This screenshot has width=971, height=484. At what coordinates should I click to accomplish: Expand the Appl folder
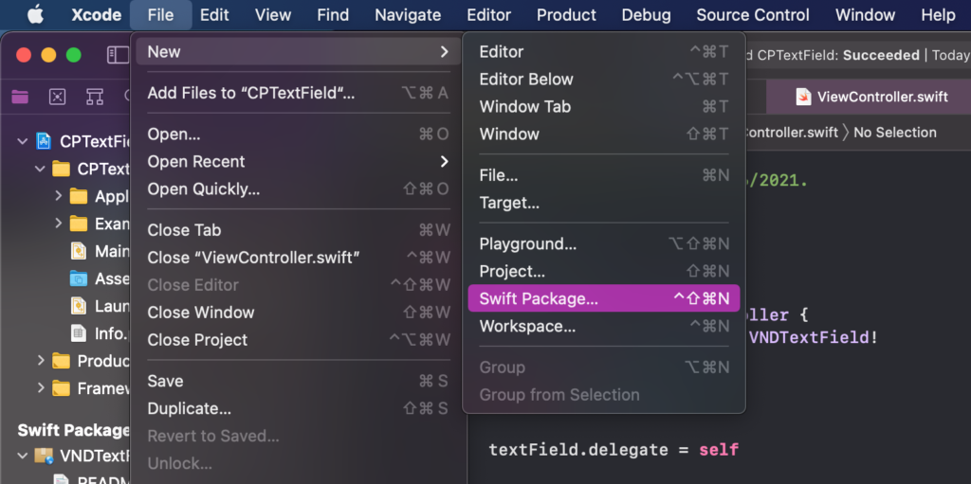pos(58,196)
